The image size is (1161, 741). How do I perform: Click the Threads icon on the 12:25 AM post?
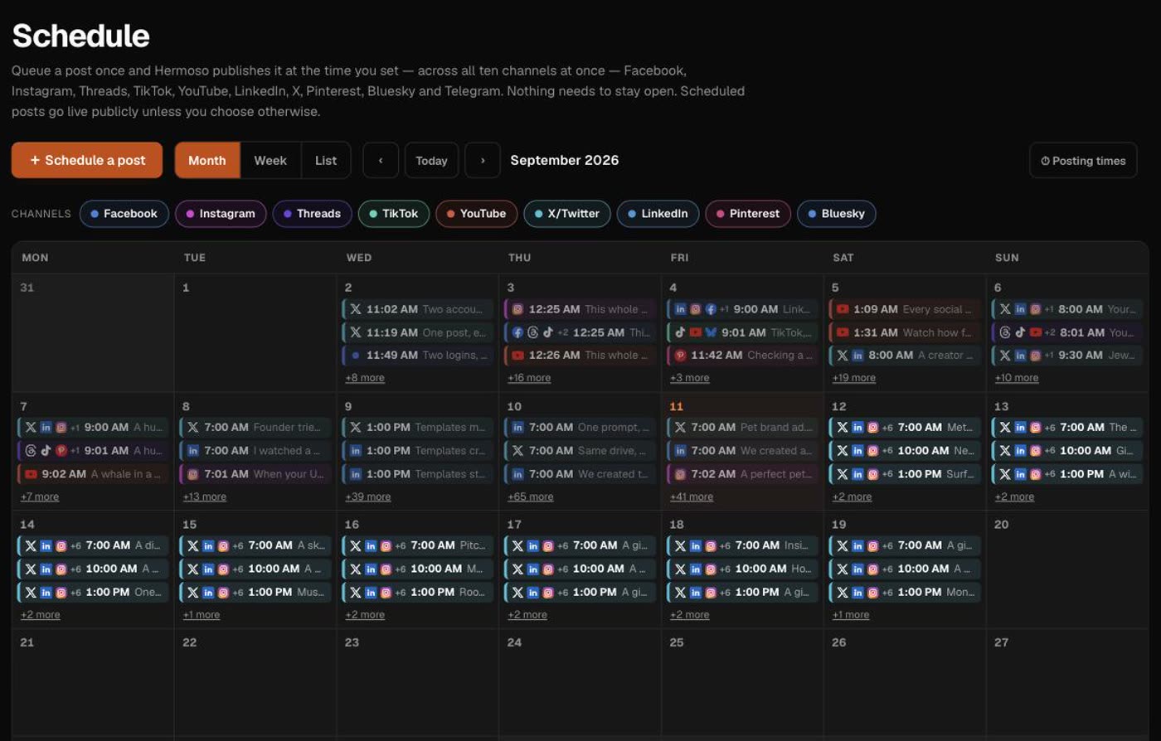(x=533, y=332)
